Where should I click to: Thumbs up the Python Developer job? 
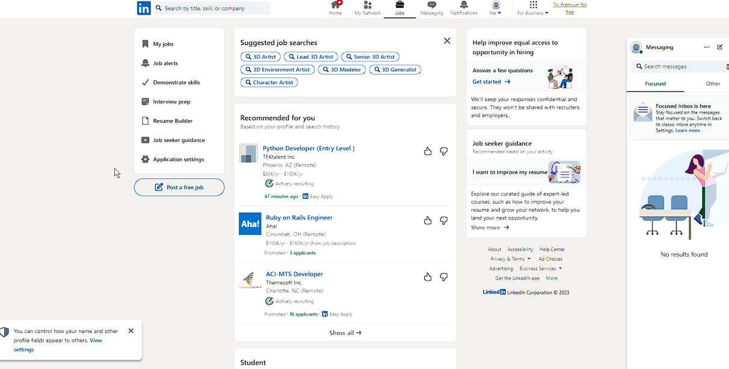427,151
